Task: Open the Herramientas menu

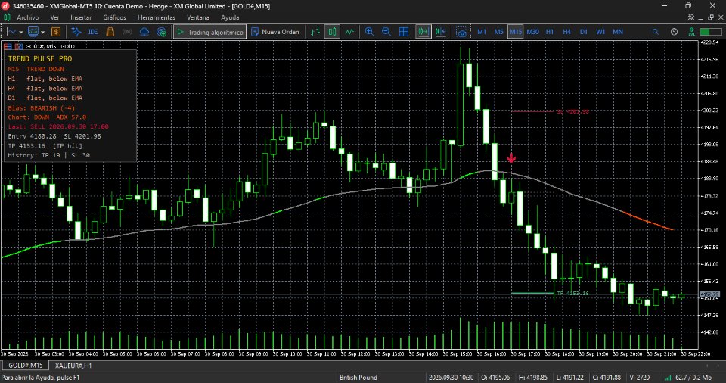Action: click(157, 17)
